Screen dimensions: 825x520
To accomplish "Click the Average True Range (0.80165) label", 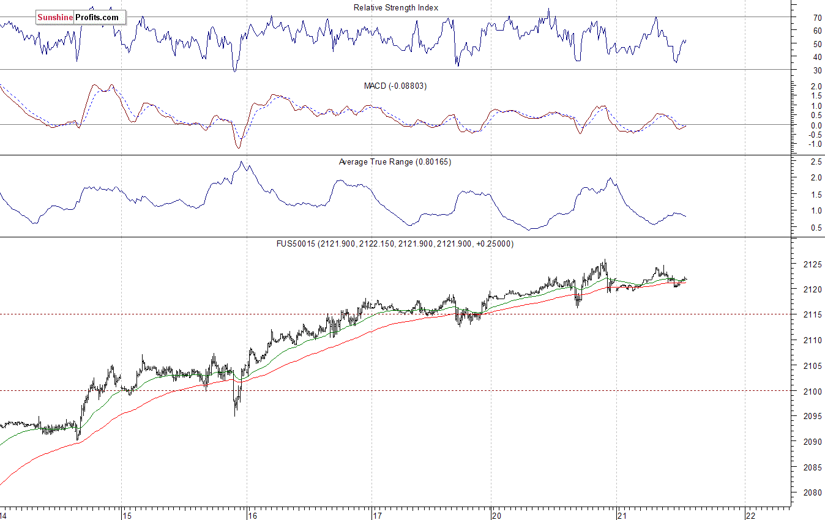I will tap(395, 162).
